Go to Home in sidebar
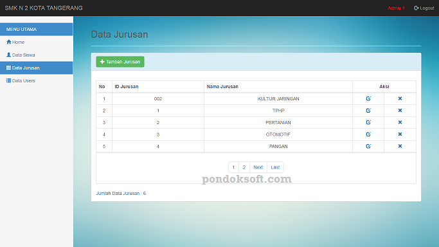Screen dimensions: 439x247 [37, 42]
